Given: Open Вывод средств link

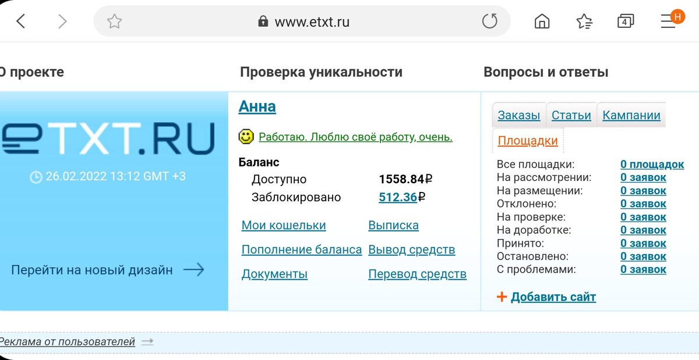Looking at the screenshot, I should click(x=412, y=250).
